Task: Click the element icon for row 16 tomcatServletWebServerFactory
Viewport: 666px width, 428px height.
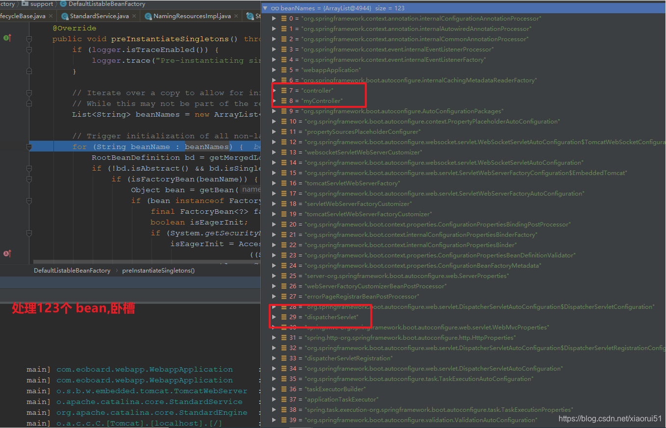Action: (284, 183)
